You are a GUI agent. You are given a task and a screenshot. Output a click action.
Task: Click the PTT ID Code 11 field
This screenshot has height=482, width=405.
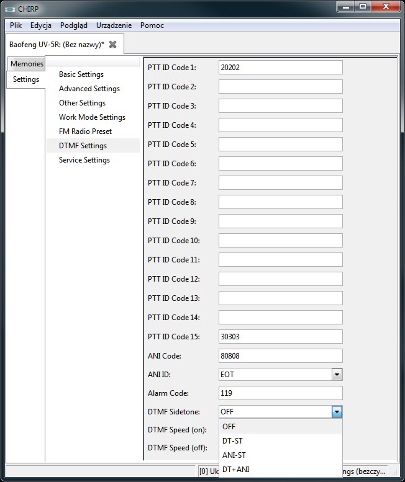point(280,259)
